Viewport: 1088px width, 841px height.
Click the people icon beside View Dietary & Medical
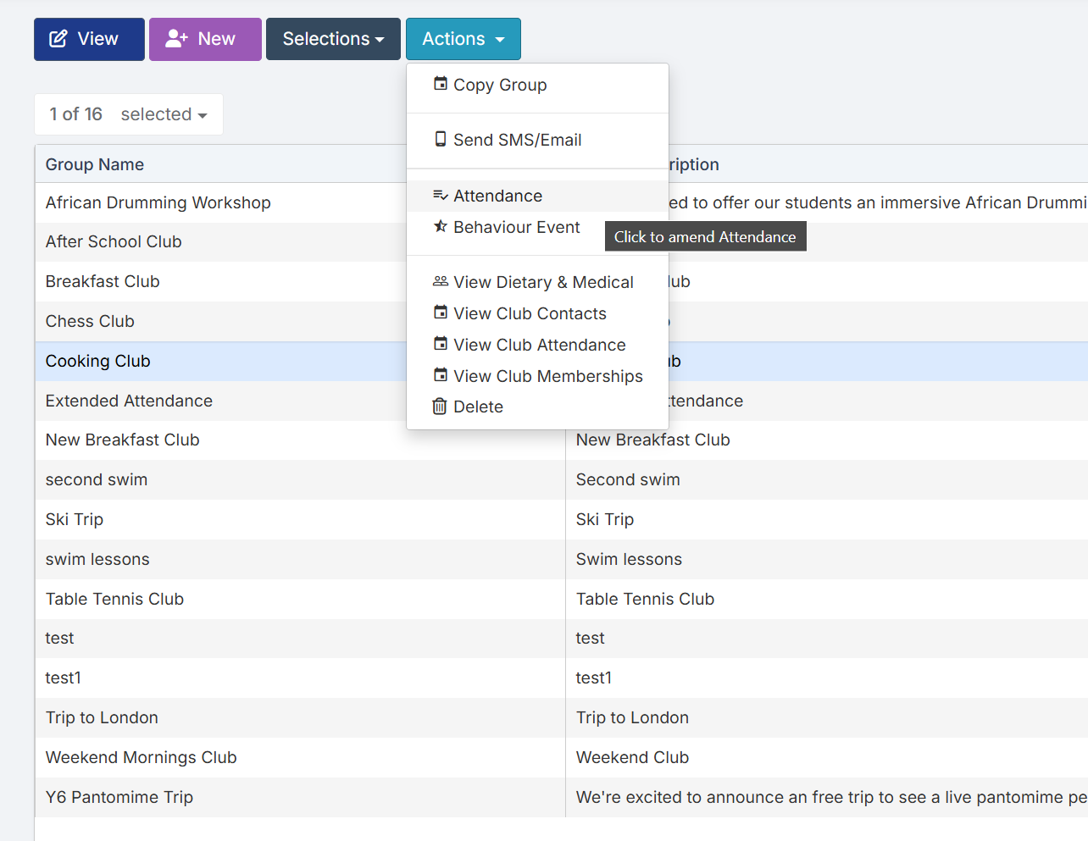pyautogui.click(x=441, y=281)
